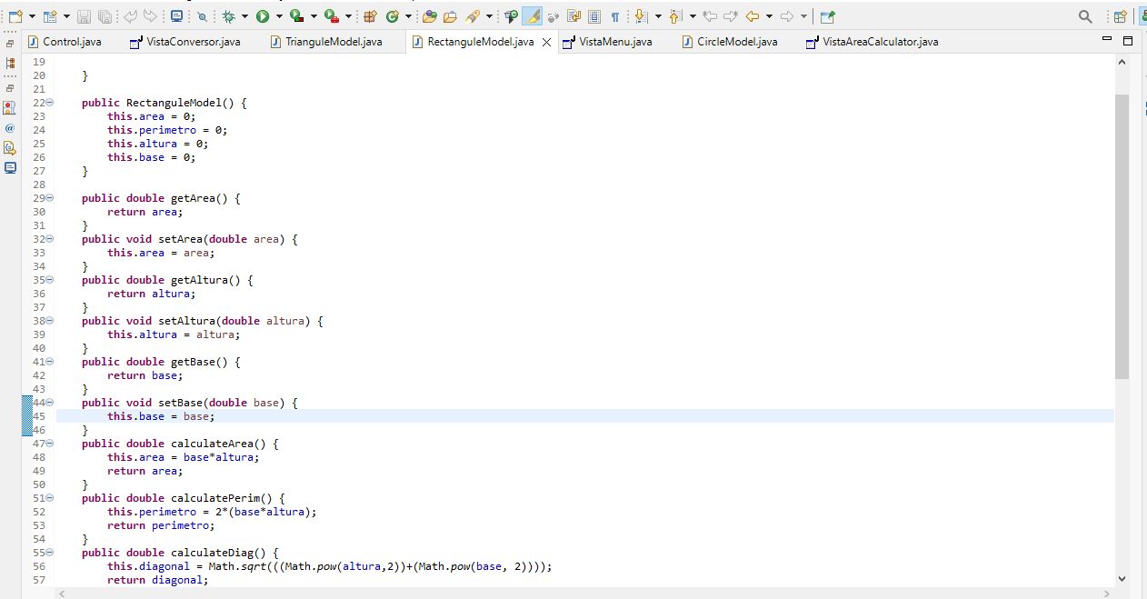This screenshot has width=1147, height=599.
Task: Open the Console view sidebar icon
Action: pyautogui.click(x=10, y=167)
